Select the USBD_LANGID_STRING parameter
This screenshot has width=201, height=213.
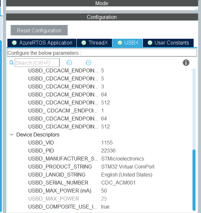pyautogui.click(x=57, y=175)
